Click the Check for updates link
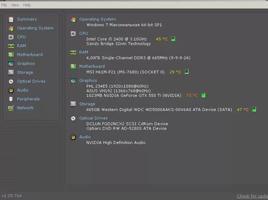 coord(252,196)
